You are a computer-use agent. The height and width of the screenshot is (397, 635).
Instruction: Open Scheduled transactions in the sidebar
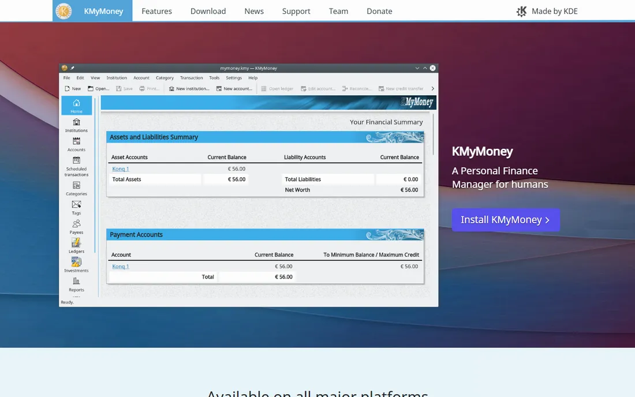click(x=77, y=167)
